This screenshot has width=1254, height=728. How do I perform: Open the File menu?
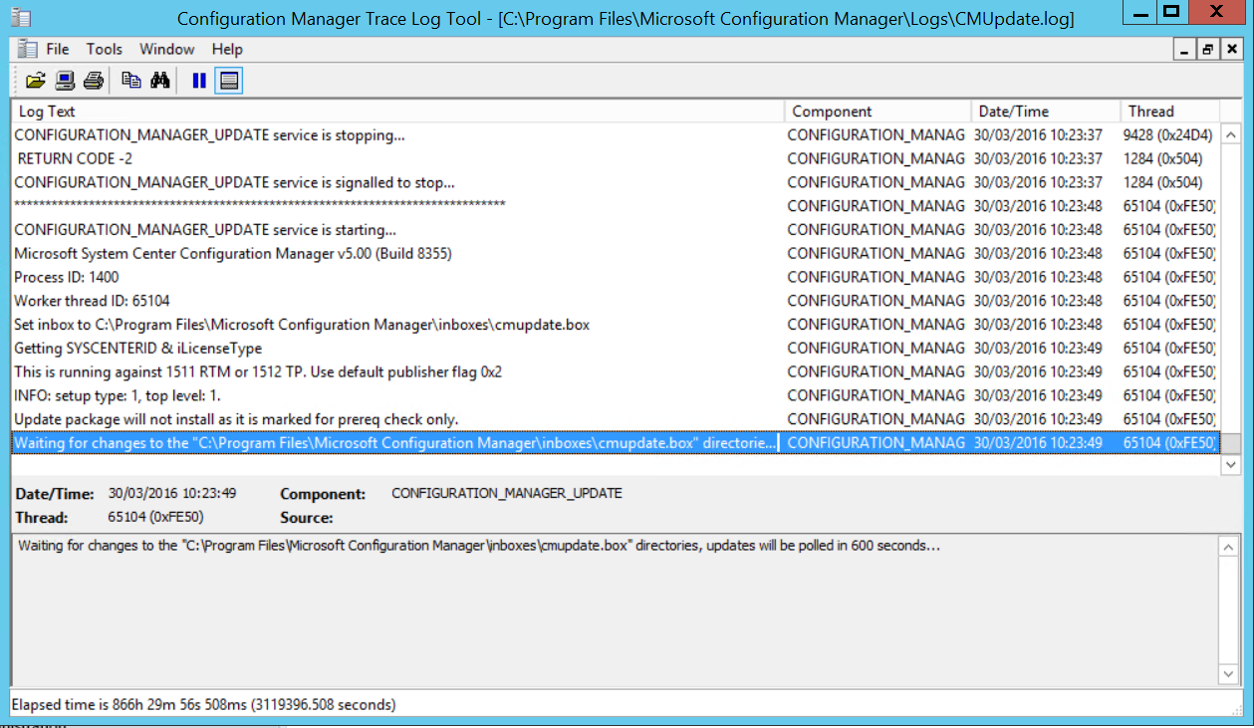pos(57,48)
